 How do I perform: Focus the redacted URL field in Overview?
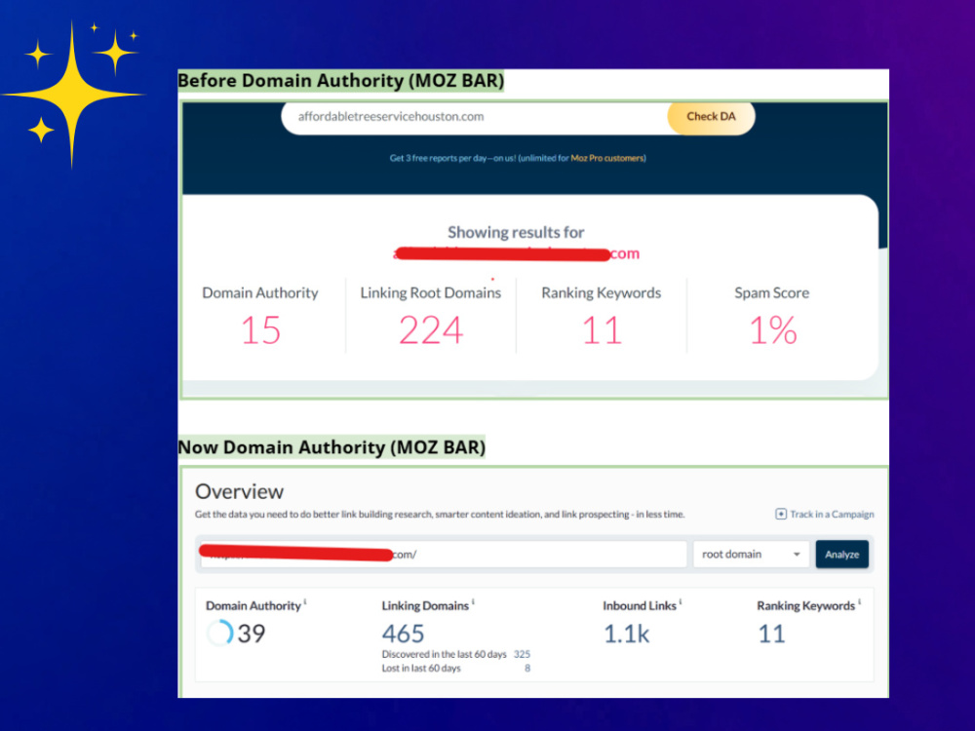point(444,555)
